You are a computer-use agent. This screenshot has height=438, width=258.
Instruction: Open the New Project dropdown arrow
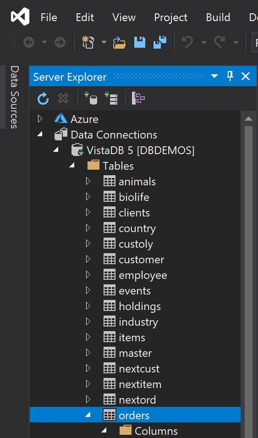tap(104, 43)
